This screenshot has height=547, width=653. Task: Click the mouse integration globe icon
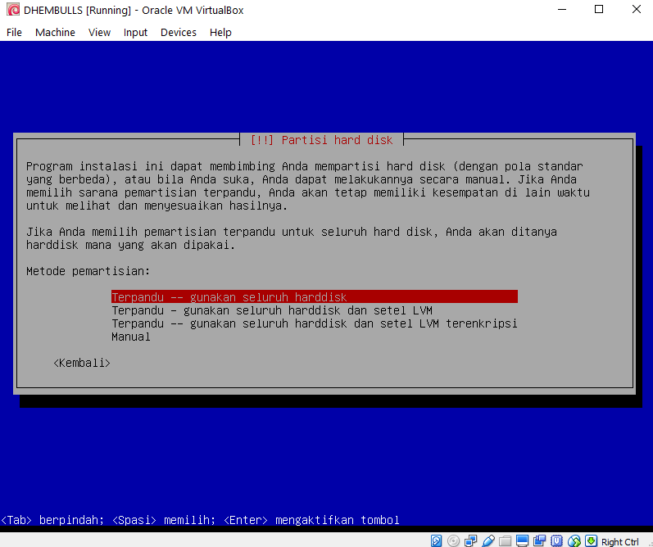tap(574, 540)
